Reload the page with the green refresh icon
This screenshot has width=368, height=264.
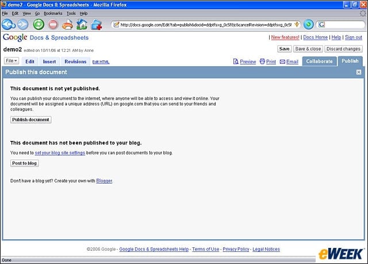tap(39, 24)
